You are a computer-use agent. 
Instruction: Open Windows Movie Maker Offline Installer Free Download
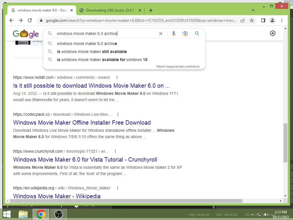pyautogui.click(x=82, y=123)
